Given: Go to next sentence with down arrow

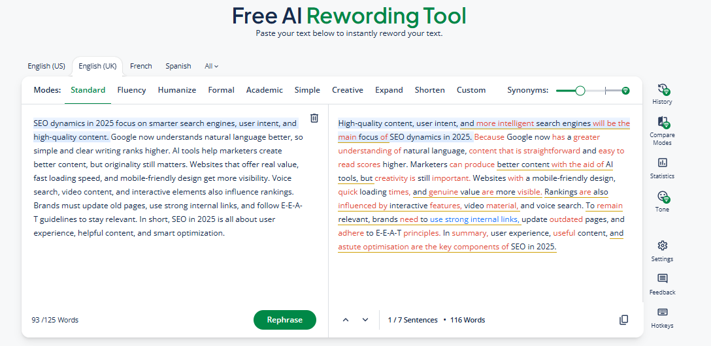Looking at the screenshot, I should point(365,320).
